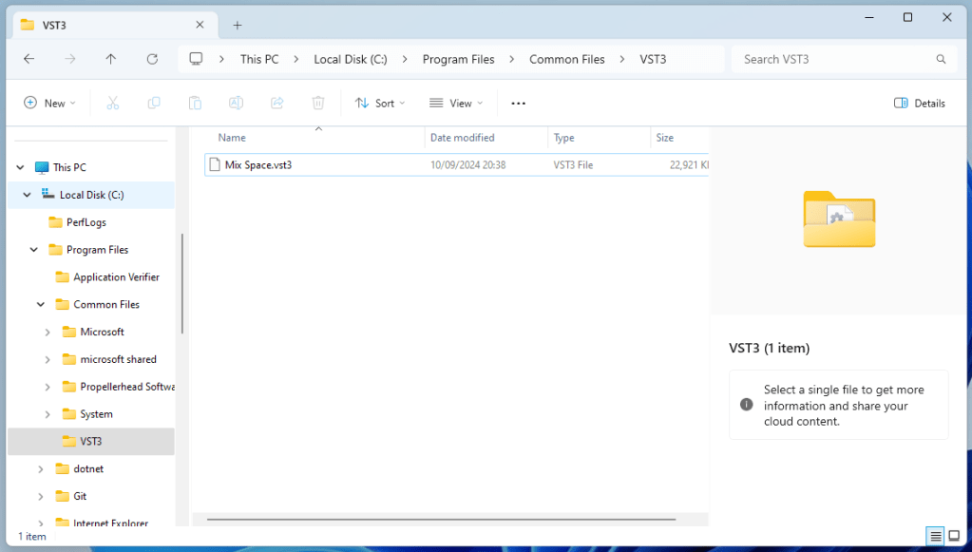Click Program Files in the address breadcrumb
Viewport: 972px width, 552px height.
tap(458, 59)
